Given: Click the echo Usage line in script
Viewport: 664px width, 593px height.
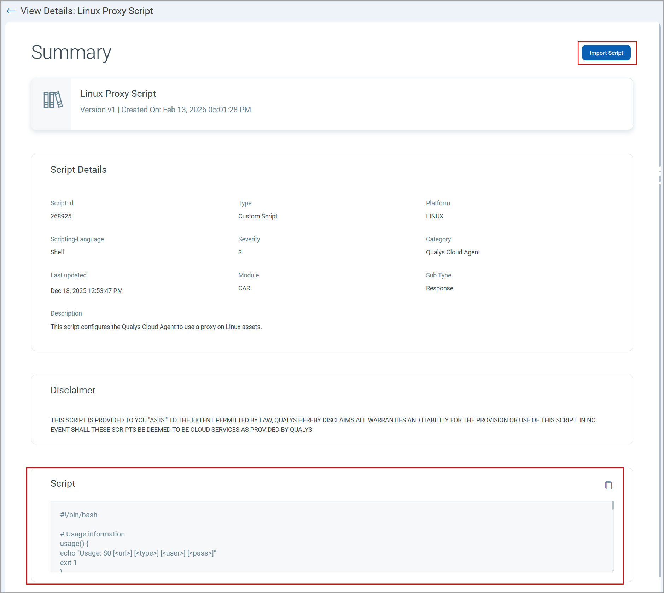Looking at the screenshot, I should click(138, 553).
